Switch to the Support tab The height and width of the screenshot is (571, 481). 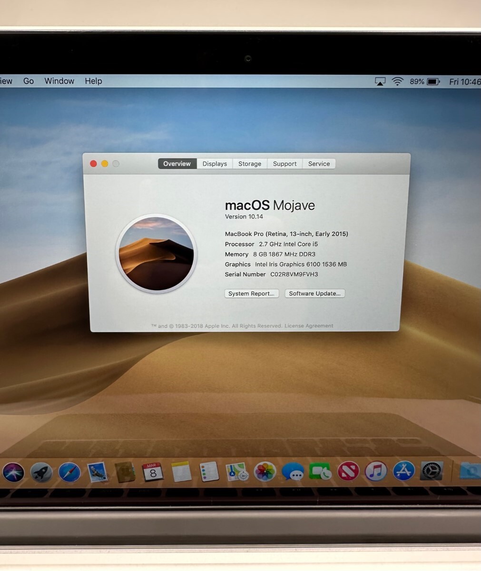tap(285, 164)
